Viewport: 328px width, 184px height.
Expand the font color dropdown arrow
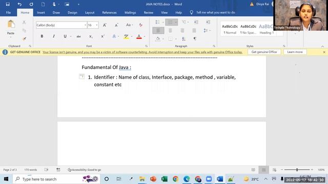point(145,36)
